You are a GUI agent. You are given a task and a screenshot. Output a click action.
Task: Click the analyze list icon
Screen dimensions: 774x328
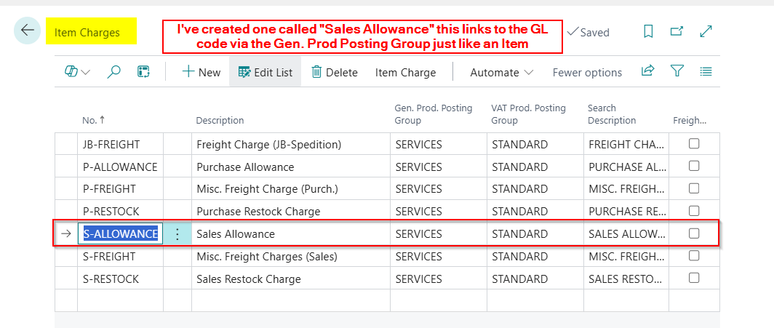(x=143, y=72)
